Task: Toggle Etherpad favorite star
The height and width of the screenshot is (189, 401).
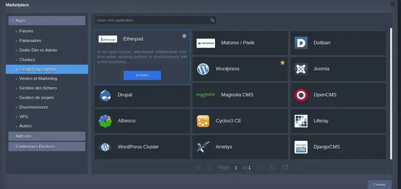Action: pos(184,36)
